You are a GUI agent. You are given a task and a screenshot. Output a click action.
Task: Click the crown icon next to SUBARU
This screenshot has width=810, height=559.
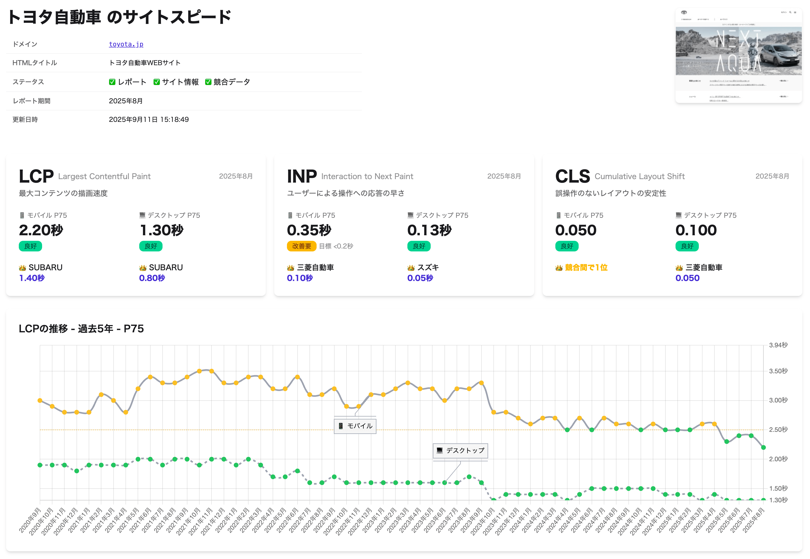click(22, 267)
